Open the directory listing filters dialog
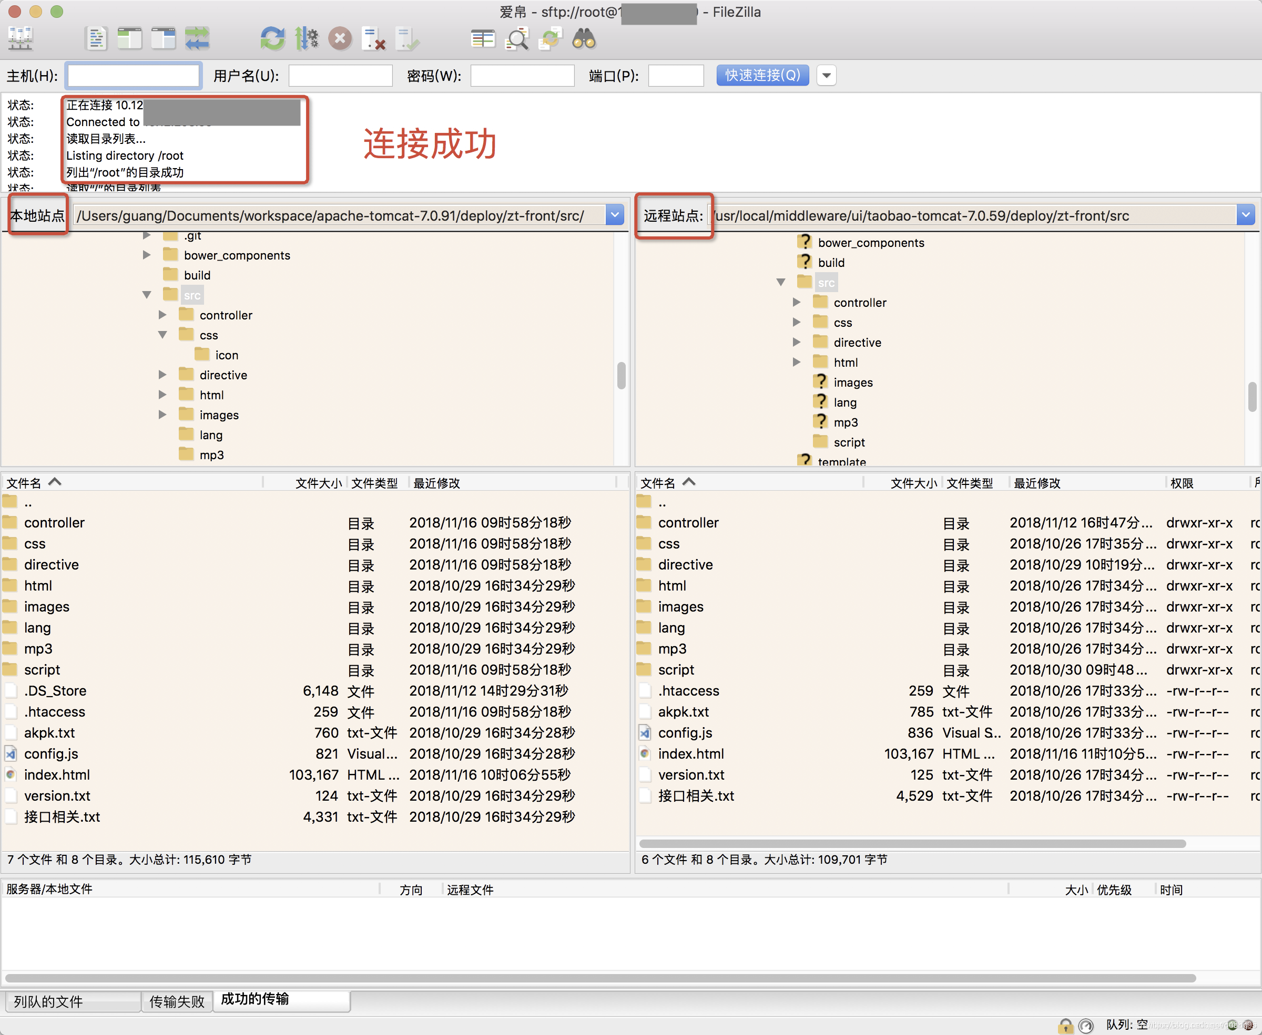The height and width of the screenshot is (1035, 1262). (x=483, y=39)
